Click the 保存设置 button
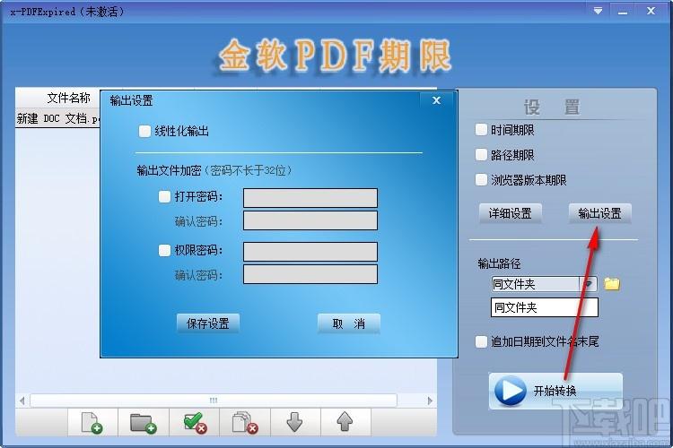Viewport: 673px width, 448px height. click(208, 323)
